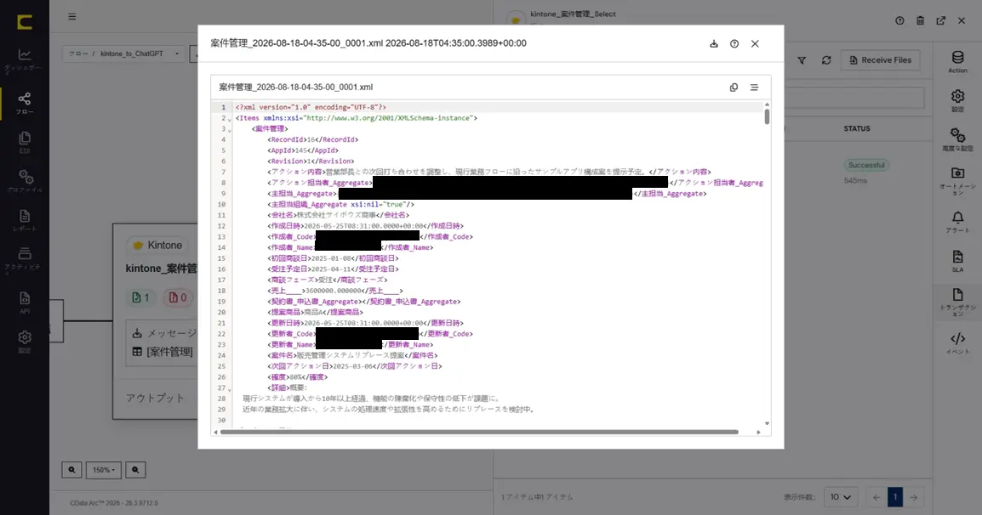Screen dimensions: 982x515
Task: Open API in the left sidebar
Action: [x=25, y=303]
